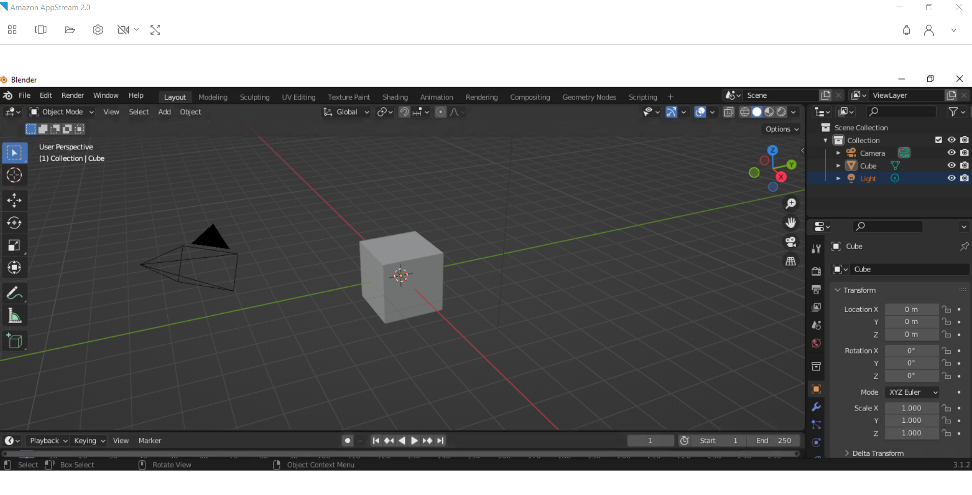972x495 pixels.
Task: Open the Object Mode dropdown
Action: 62,112
